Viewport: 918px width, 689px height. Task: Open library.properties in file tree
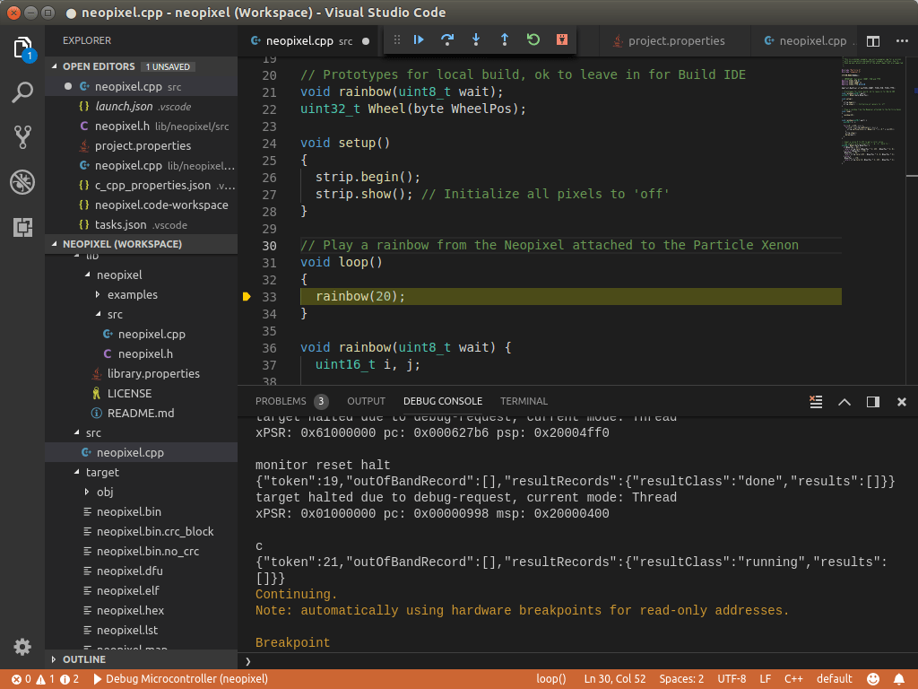pos(141,373)
